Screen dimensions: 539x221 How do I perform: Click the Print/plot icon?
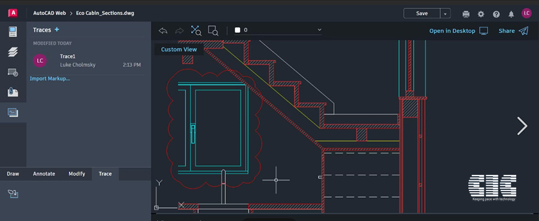click(466, 14)
